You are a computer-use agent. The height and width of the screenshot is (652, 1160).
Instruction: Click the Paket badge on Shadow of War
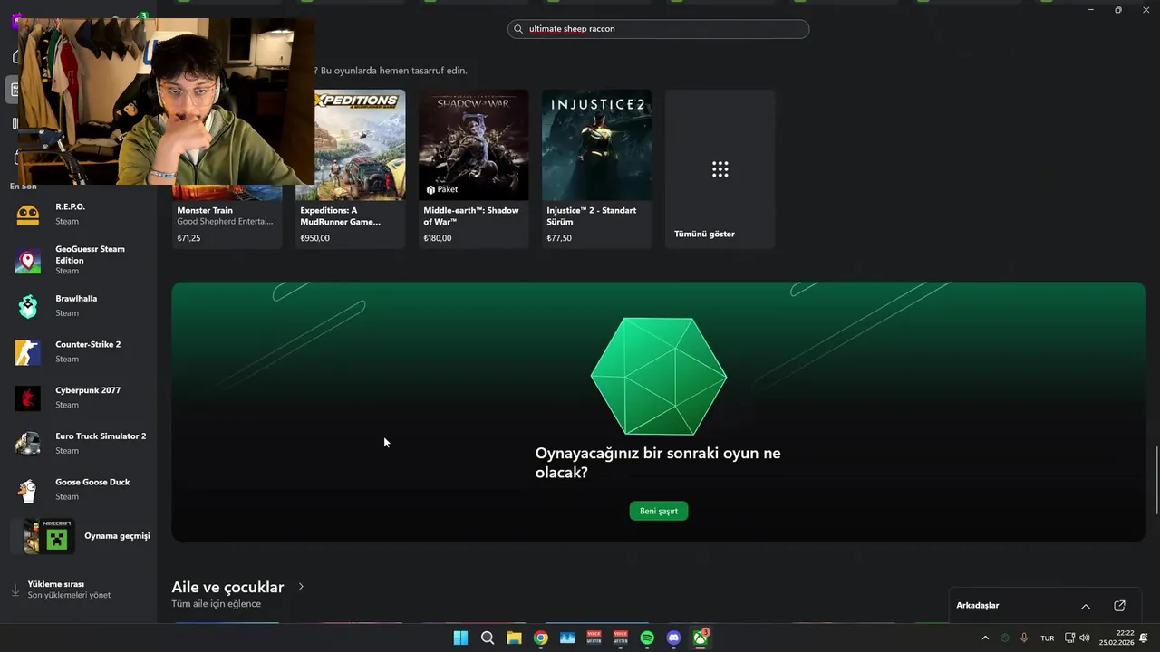pyautogui.click(x=442, y=189)
